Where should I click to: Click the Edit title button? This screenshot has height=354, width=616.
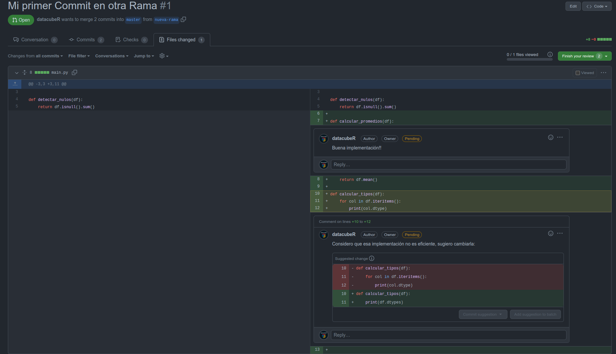click(573, 6)
